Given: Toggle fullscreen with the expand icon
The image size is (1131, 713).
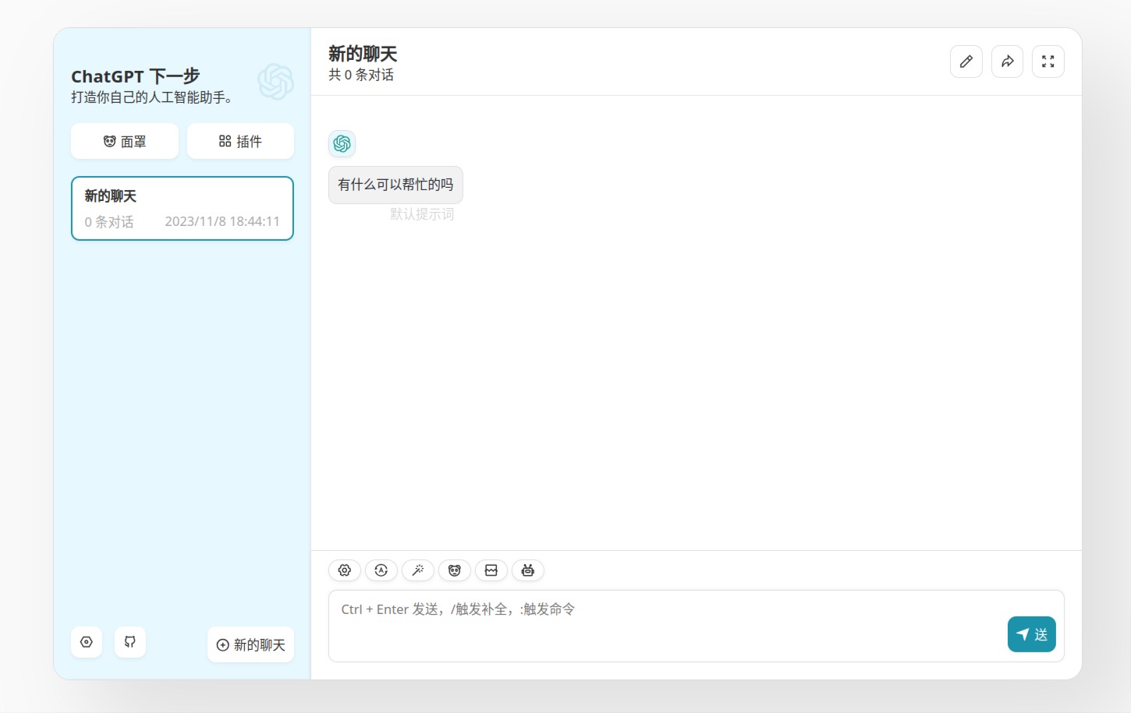Looking at the screenshot, I should point(1048,62).
